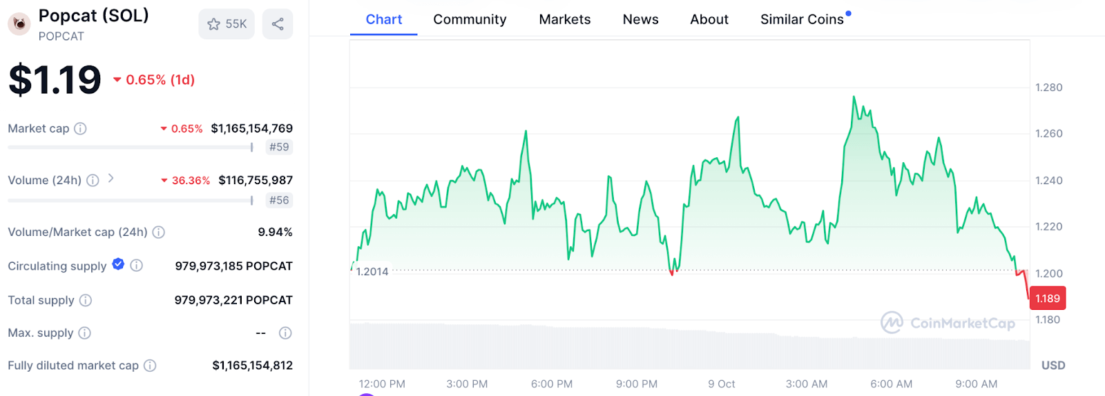View the Similar Coins tab
The image size is (1105, 396).
(803, 19)
